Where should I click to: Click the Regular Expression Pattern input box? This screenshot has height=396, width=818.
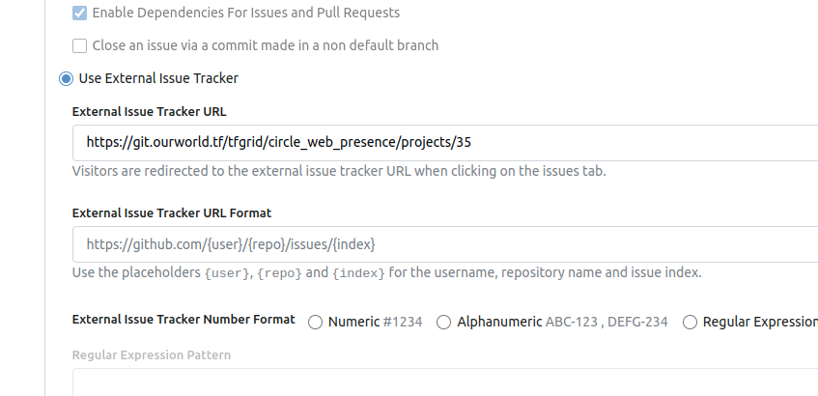[444, 382]
